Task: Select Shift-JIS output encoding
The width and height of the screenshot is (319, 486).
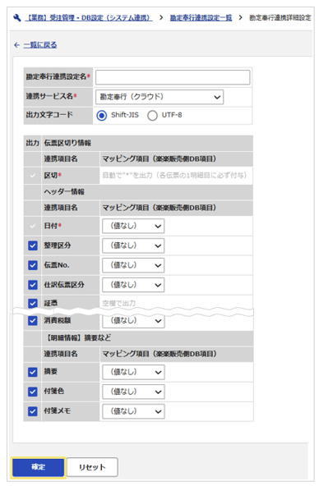Action: point(102,116)
